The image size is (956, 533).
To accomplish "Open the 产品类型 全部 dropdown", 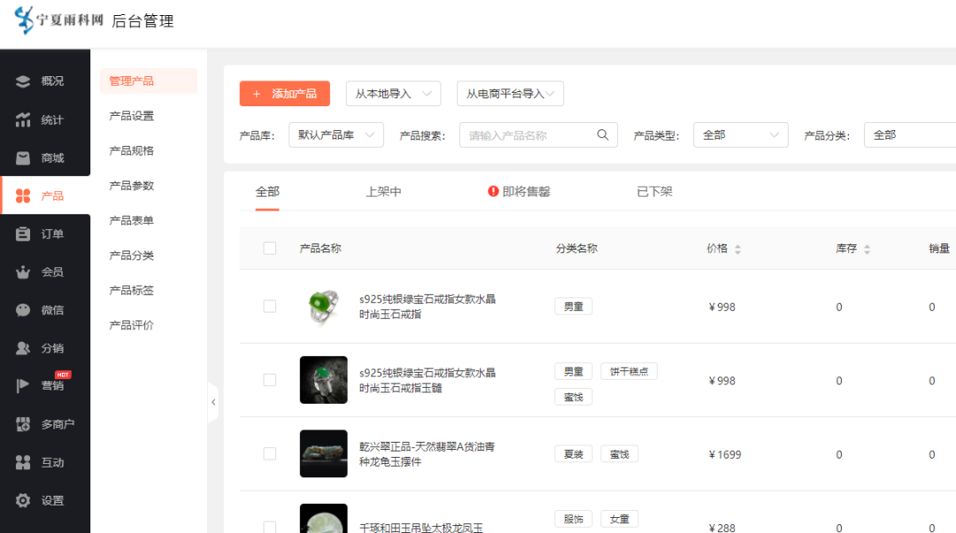I will (x=740, y=135).
